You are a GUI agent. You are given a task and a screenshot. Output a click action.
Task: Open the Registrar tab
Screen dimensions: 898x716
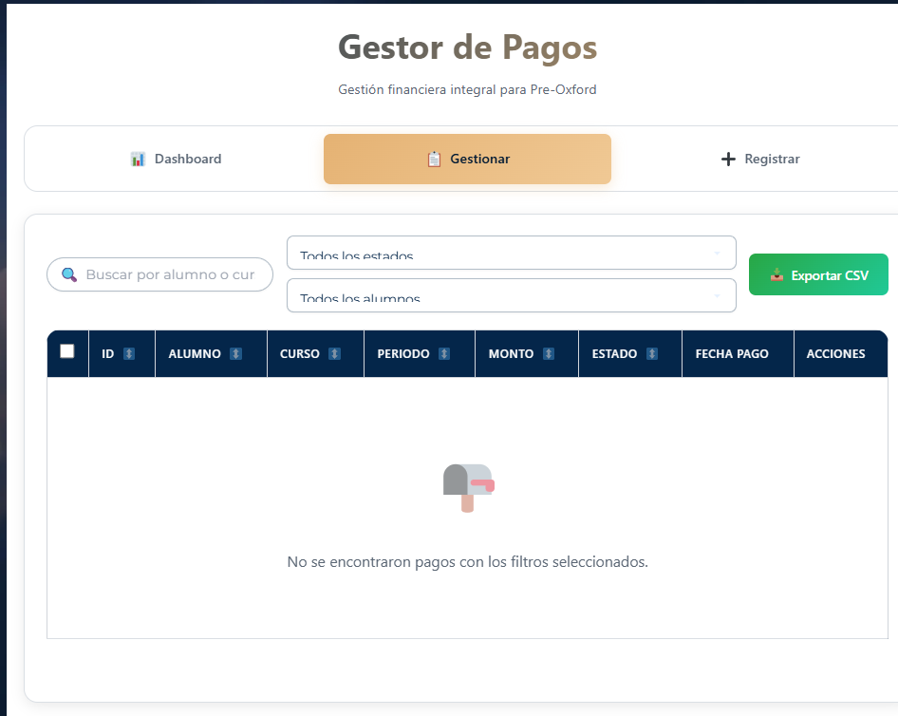click(x=759, y=159)
